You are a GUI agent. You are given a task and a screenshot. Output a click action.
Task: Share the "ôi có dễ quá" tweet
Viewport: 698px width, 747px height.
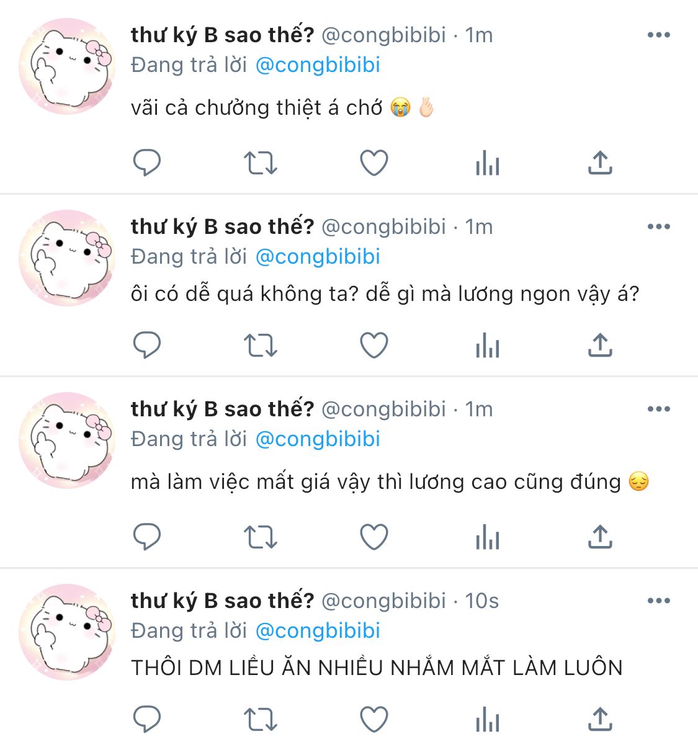pos(600,346)
